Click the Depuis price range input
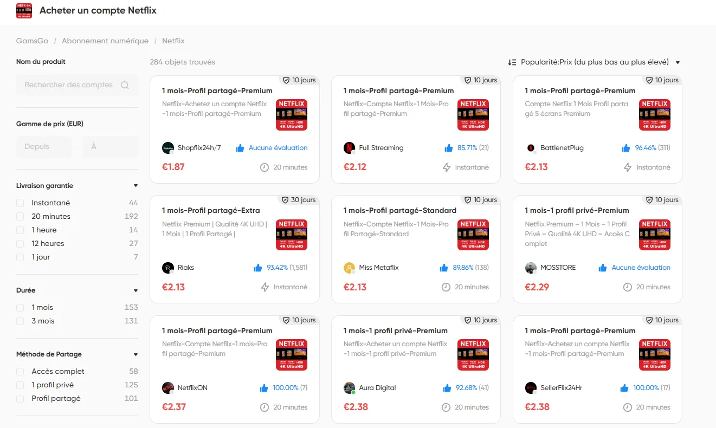 (x=43, y=146)
